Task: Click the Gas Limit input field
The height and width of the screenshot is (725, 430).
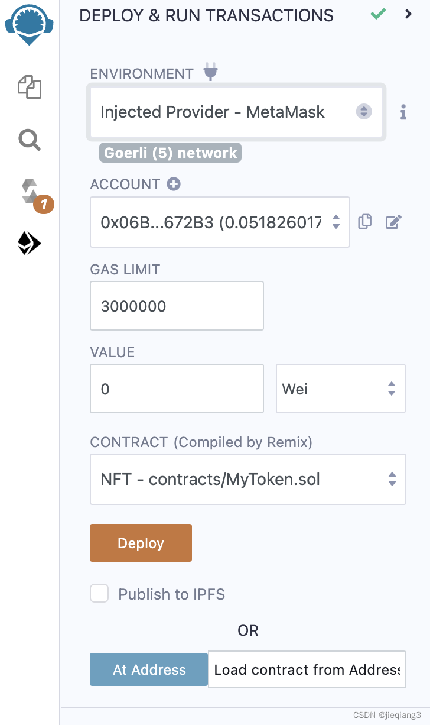Action: pyautogui.click(x=177, y=306)
